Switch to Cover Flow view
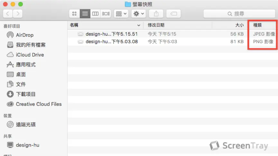Screen dimensions: 278x156 pos(106,14)
